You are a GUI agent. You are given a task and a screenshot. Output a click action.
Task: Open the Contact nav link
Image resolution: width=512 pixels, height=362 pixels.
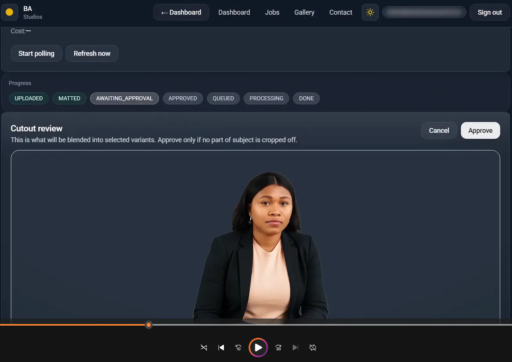(341, 12)
